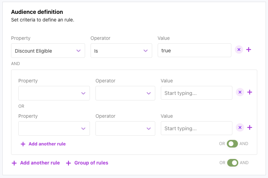
Task: Toggle the outer OR/AND switch at bottom
Action: 233,163
